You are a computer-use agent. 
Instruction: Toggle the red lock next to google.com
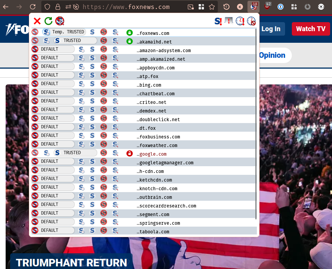[x=130, y=153]
